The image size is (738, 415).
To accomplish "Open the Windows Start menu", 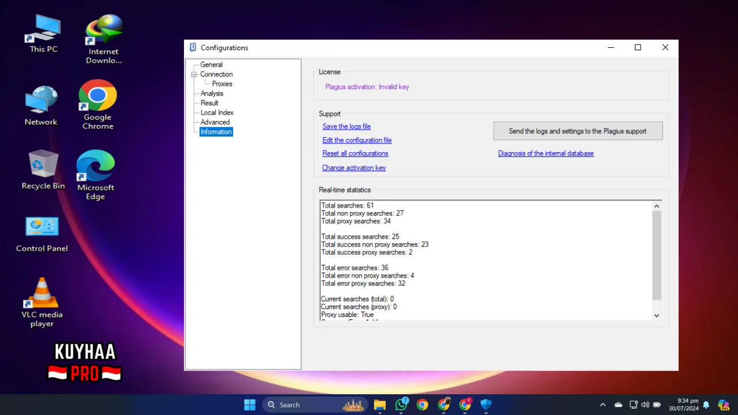I will tap(250, 405).
